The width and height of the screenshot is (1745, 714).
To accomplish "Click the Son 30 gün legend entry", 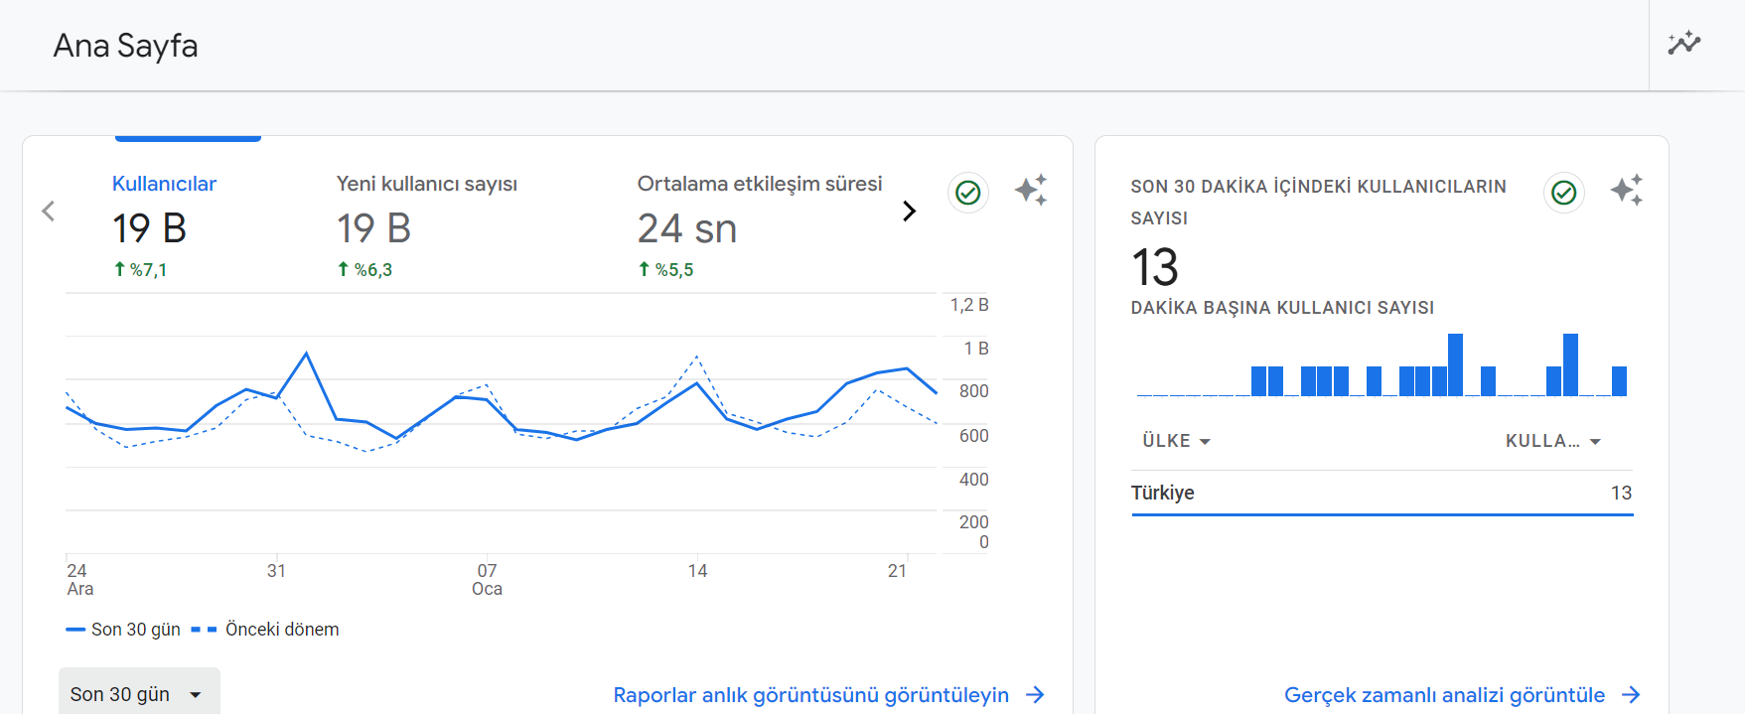I will coord(123,630).
